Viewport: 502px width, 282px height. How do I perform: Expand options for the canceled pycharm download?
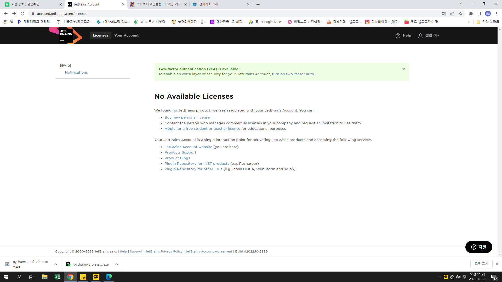pyautogui.click(x=56, y=264)
